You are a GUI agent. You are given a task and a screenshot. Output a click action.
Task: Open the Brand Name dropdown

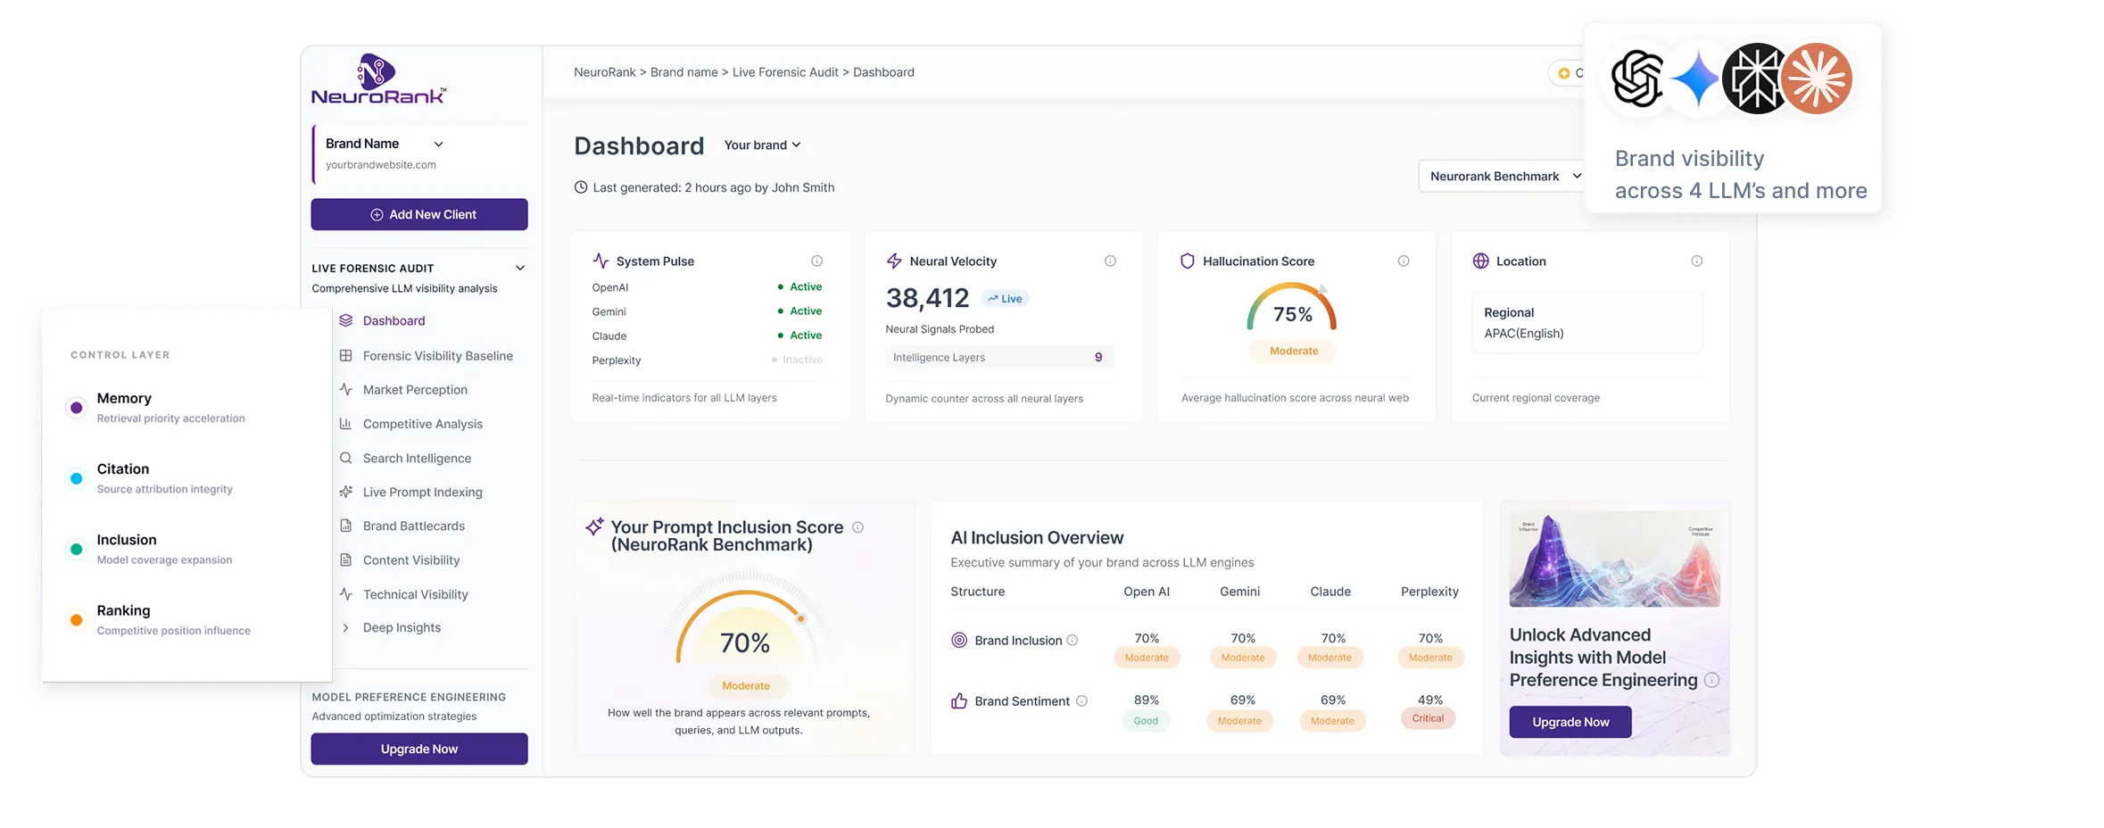click(438, 144)
